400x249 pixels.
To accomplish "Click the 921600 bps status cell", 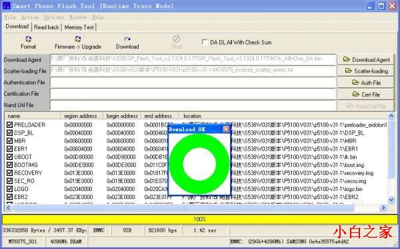I will click(x=163, y=230).
